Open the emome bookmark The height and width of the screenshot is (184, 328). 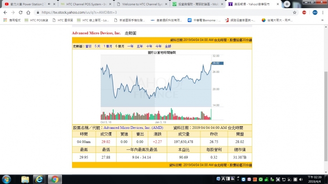coord(204,20)
